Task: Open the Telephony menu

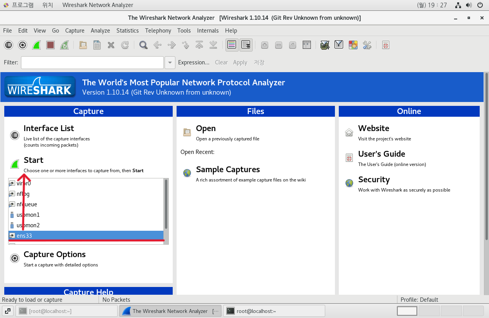Action: 158,30
